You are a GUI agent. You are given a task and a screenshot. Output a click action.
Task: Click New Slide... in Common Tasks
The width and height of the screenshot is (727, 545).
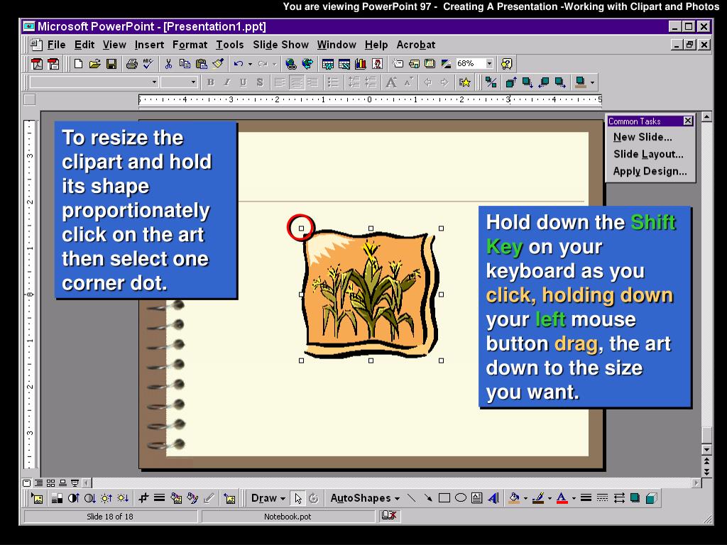pyautogui.click(x=642, y=137)
